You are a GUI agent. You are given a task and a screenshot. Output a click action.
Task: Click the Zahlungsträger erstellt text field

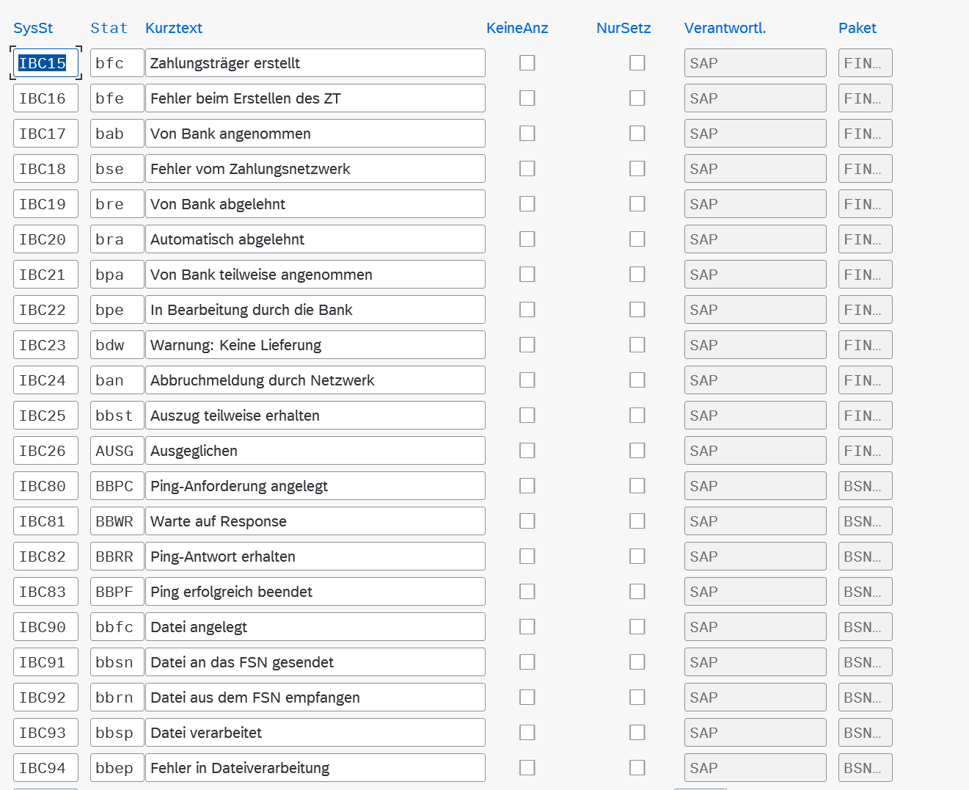[315, 63]
